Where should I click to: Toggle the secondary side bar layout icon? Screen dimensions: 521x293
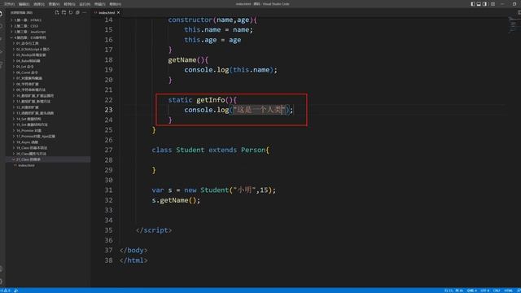pos(484,4)
